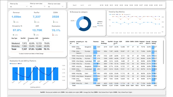Sort property table by Cancellation % header
The width and height of the screenshot is (173, 97).
click(148, 43)
